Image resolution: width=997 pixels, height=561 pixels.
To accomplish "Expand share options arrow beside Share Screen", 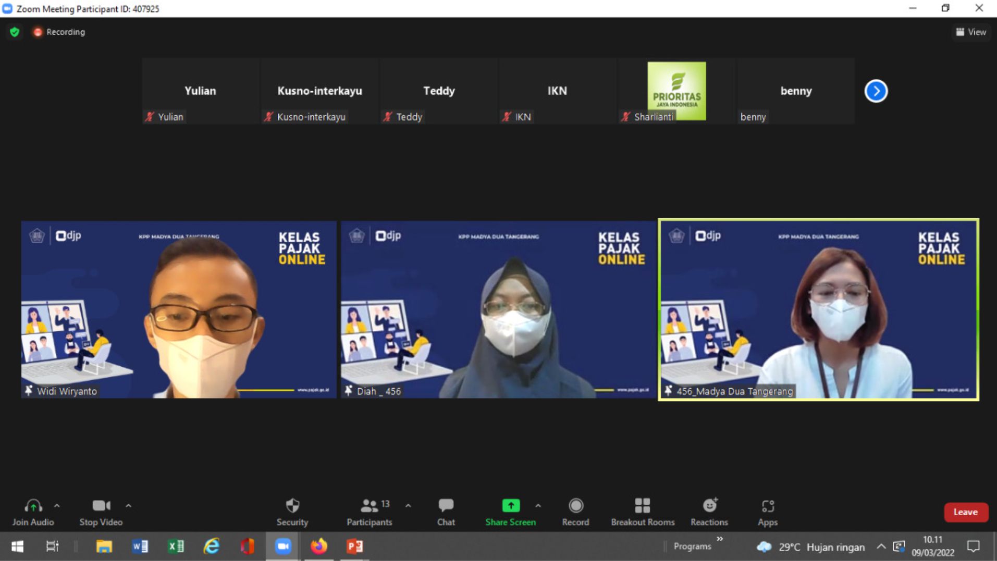I will [538, 505].
